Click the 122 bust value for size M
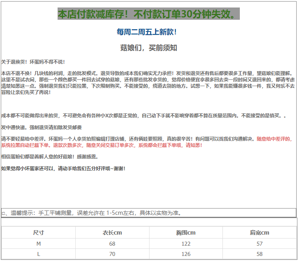Screen dimensions: 299x265 coord(186,244)
